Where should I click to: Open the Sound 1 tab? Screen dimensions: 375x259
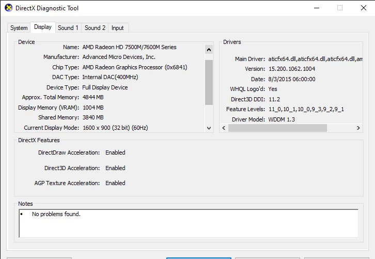click(68, 28)
